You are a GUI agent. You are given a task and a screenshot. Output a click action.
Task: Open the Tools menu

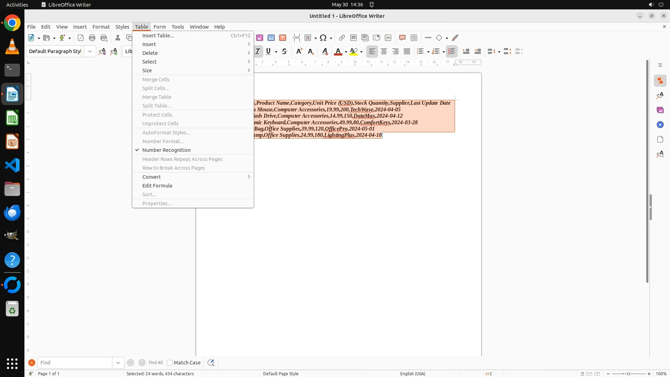[x=178, y=27]
